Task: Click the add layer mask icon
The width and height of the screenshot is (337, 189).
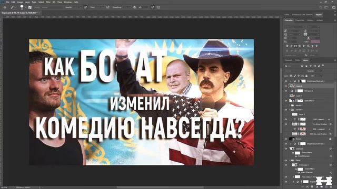Action: (x=312, y=187)
